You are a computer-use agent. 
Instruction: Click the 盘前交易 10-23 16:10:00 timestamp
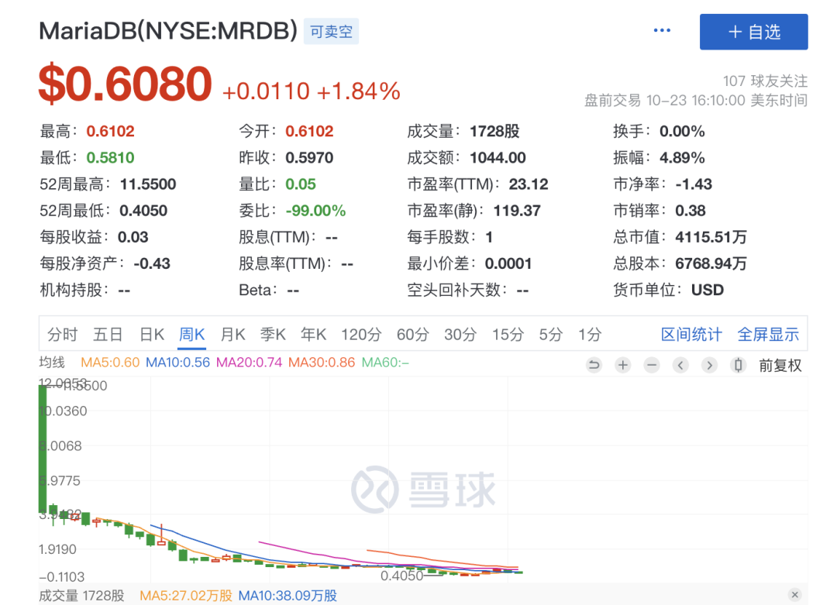(695, 100)
